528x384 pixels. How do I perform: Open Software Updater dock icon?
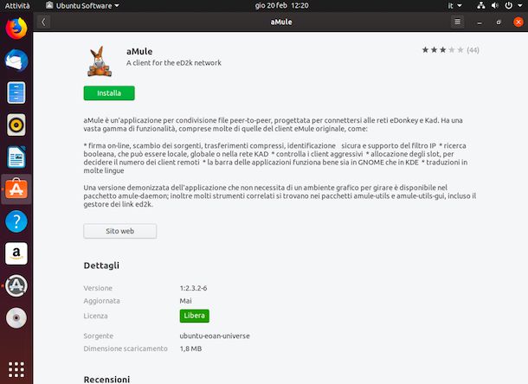pos(16,285)
